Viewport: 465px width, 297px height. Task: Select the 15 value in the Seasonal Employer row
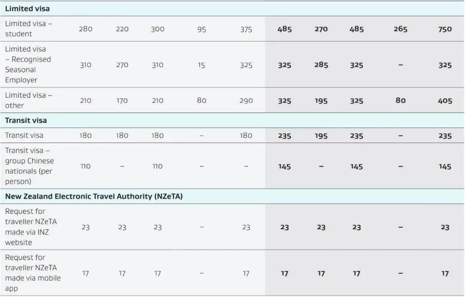(201, 65)
